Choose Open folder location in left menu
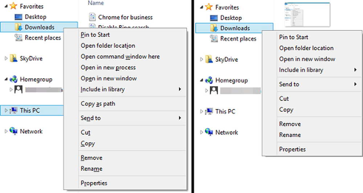 pyautogui.click(x=125, y=46)
